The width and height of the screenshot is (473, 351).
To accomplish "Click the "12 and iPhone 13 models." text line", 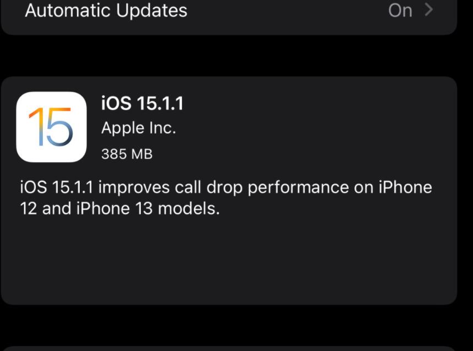I will pos(120,209).
